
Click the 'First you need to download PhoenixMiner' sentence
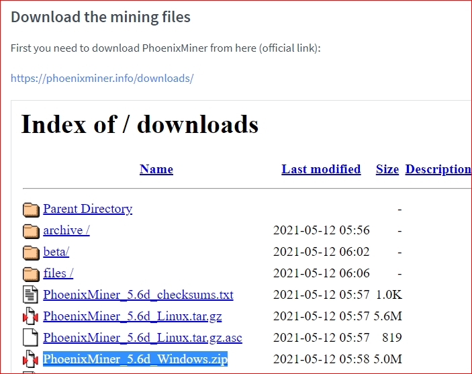[x=166, y=48]
